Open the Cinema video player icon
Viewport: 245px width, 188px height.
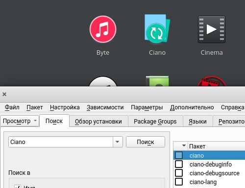tap(212, 29)
